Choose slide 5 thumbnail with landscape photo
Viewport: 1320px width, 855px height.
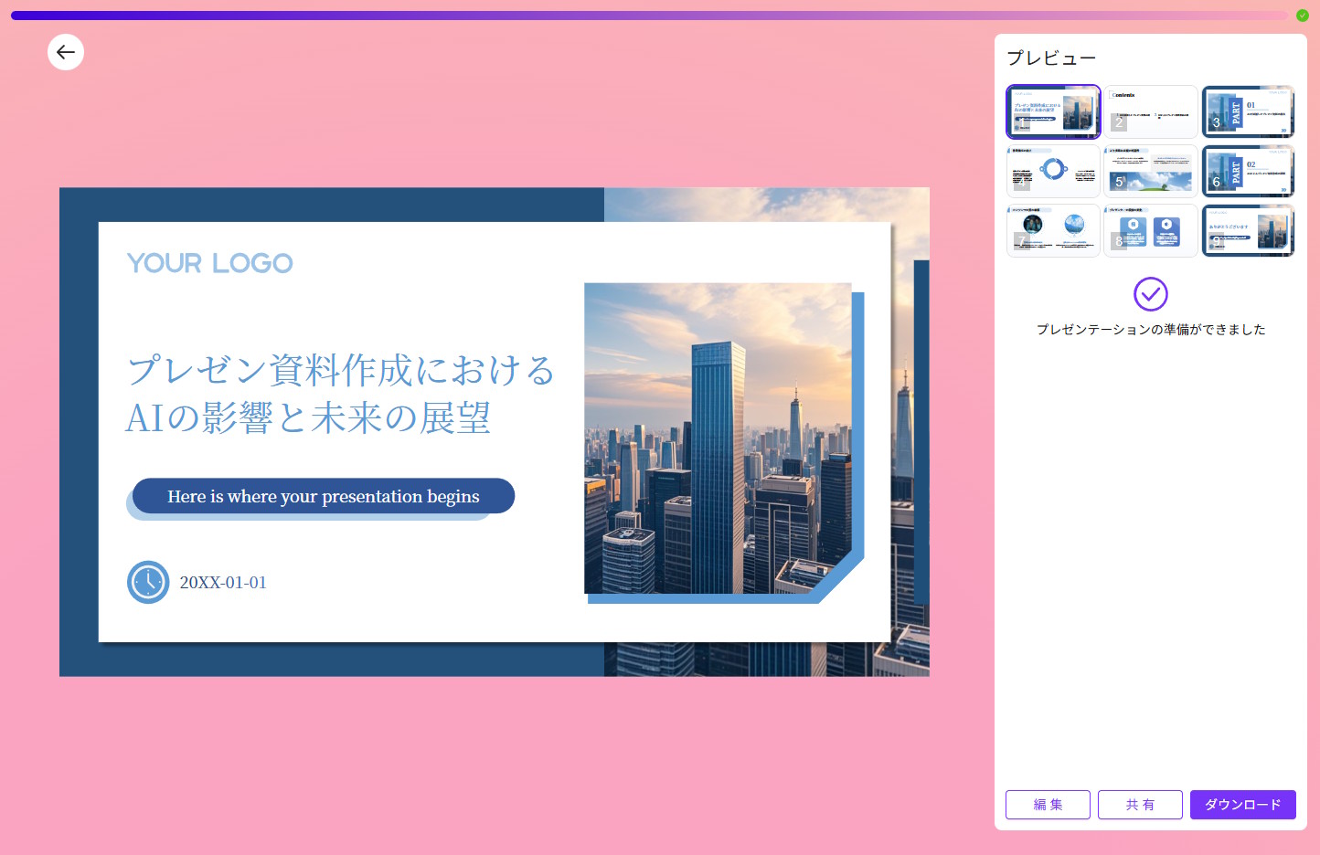pos(1150,171)
